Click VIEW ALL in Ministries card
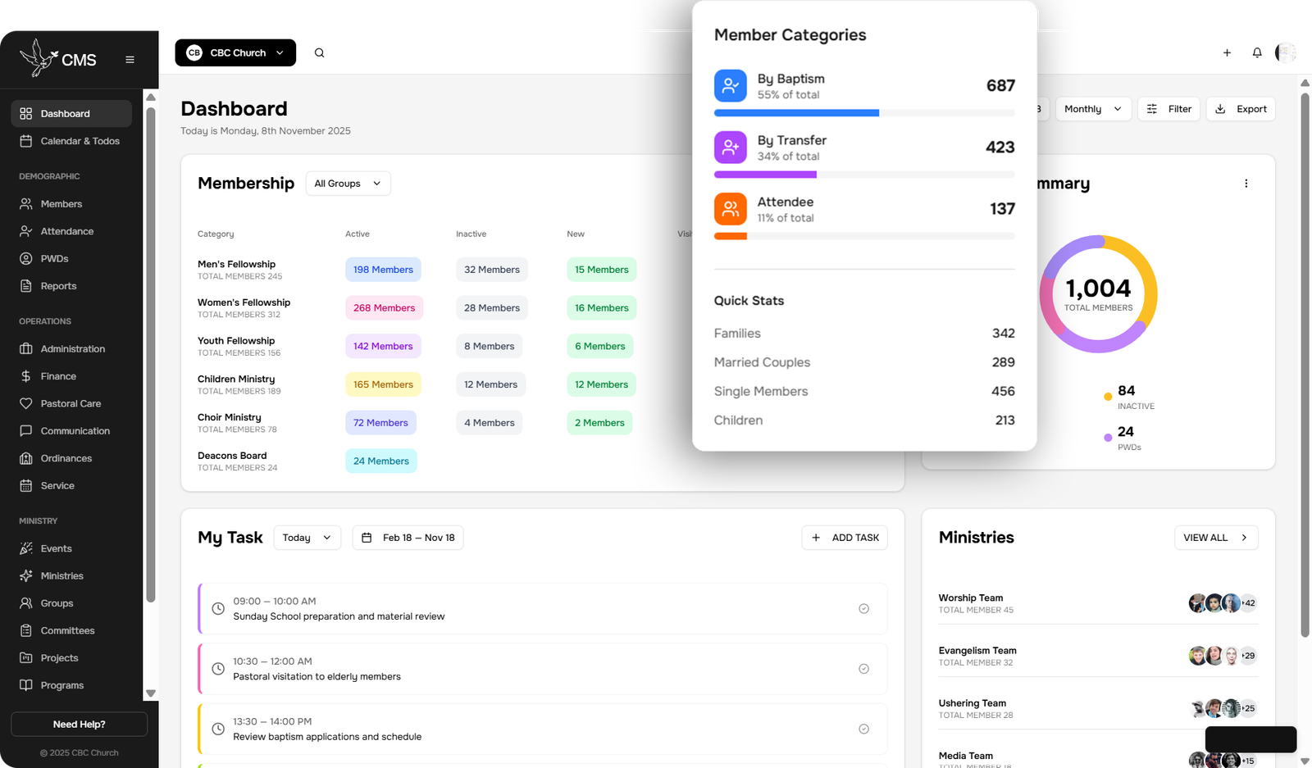 click(x=1216, y=538)
